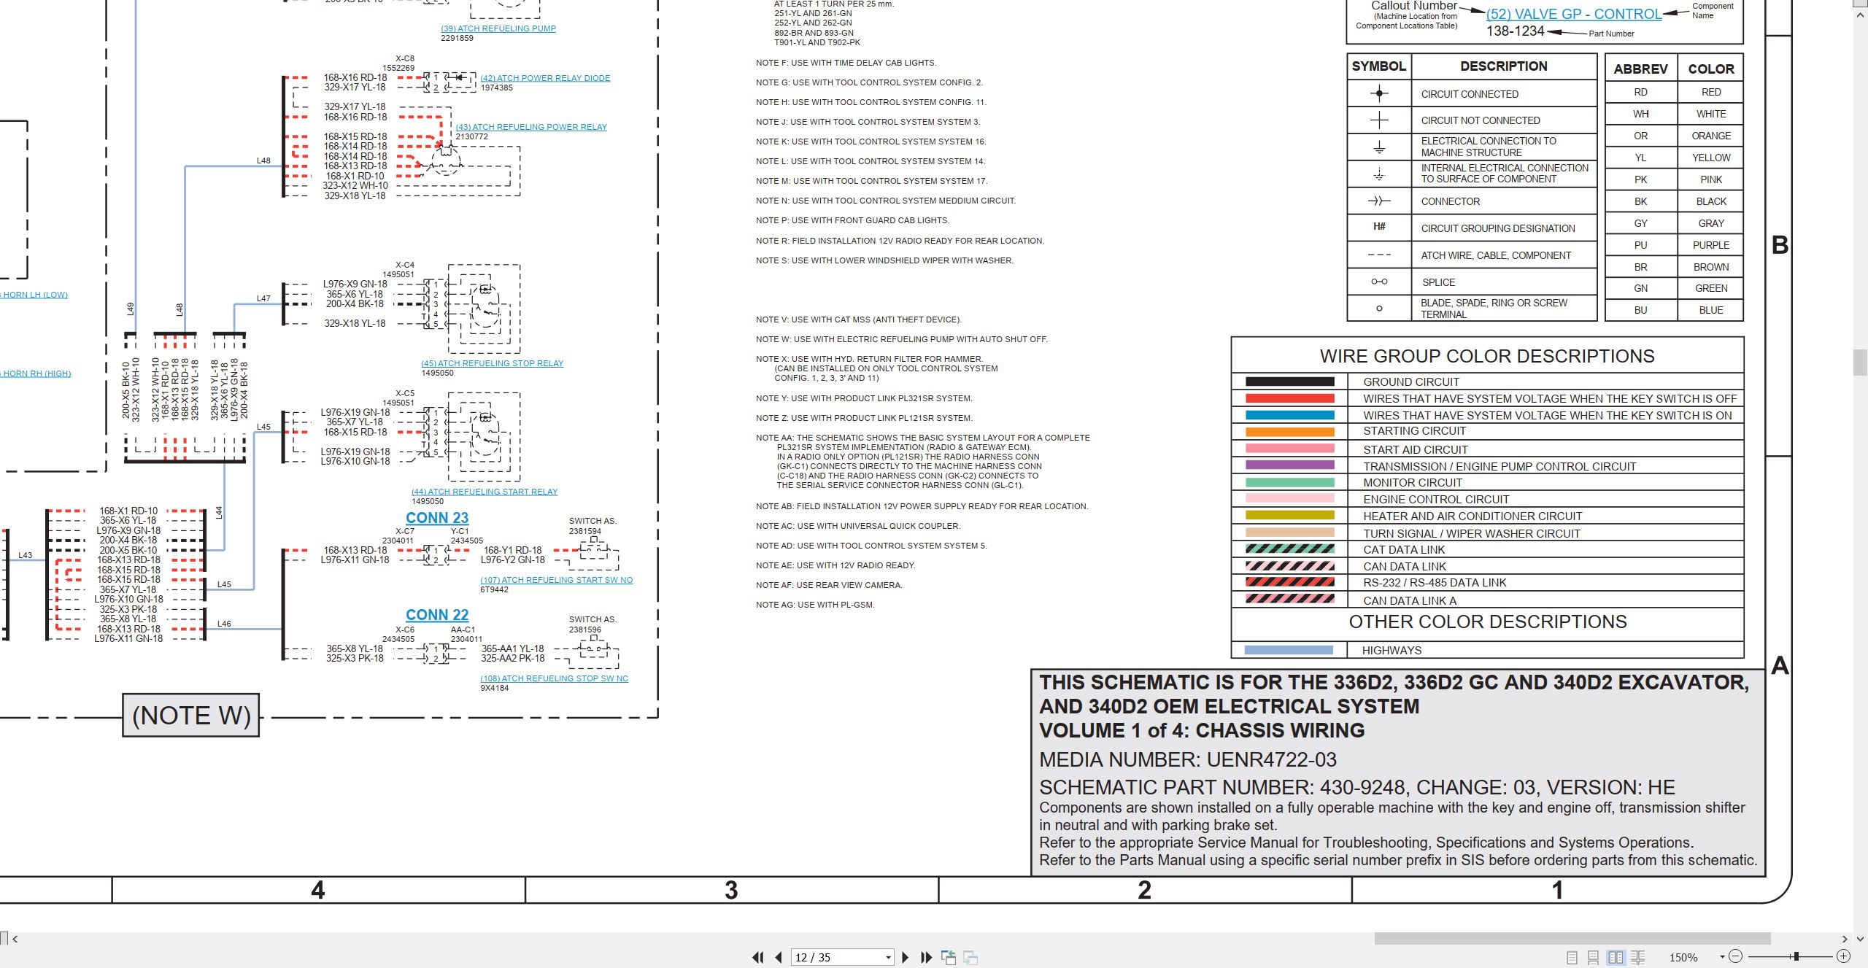Go to the previous page

click(x=779, y=957)
